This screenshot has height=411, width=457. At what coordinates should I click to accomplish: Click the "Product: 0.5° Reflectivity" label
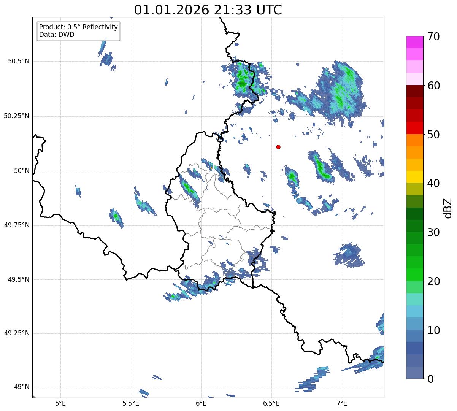click(x=78, y=27)
